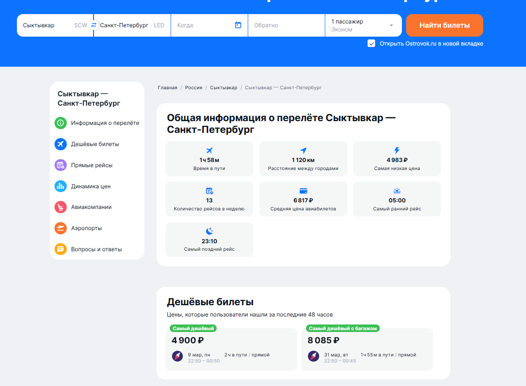Viewport: 526px width, 386px height.
Task: Toggle the Открыть Ostrovok.ru в новой вкладке checkbox
Action: point(371,44)
